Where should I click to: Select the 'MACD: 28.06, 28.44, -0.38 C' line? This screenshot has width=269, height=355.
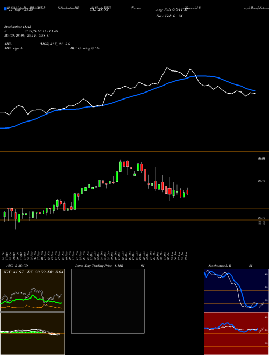click(27, 35)
